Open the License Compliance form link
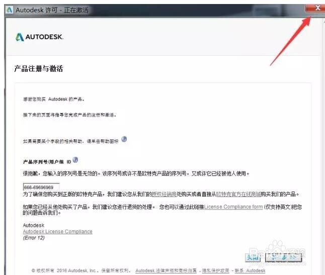325x275 pixels. click(233, 207)
